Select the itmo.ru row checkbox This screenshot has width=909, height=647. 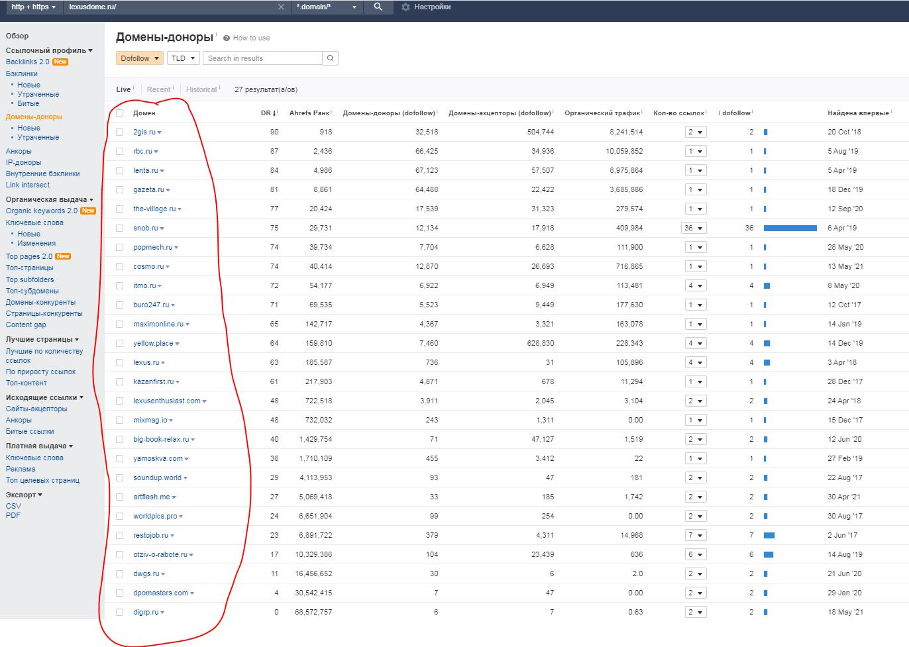coord(120,286)
